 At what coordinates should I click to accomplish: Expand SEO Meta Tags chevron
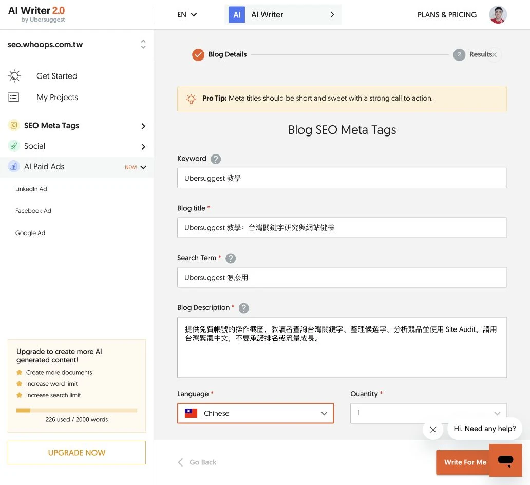143,126
